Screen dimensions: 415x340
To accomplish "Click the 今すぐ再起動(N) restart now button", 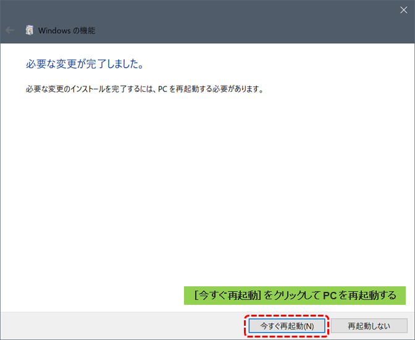I will coord(287,326).
